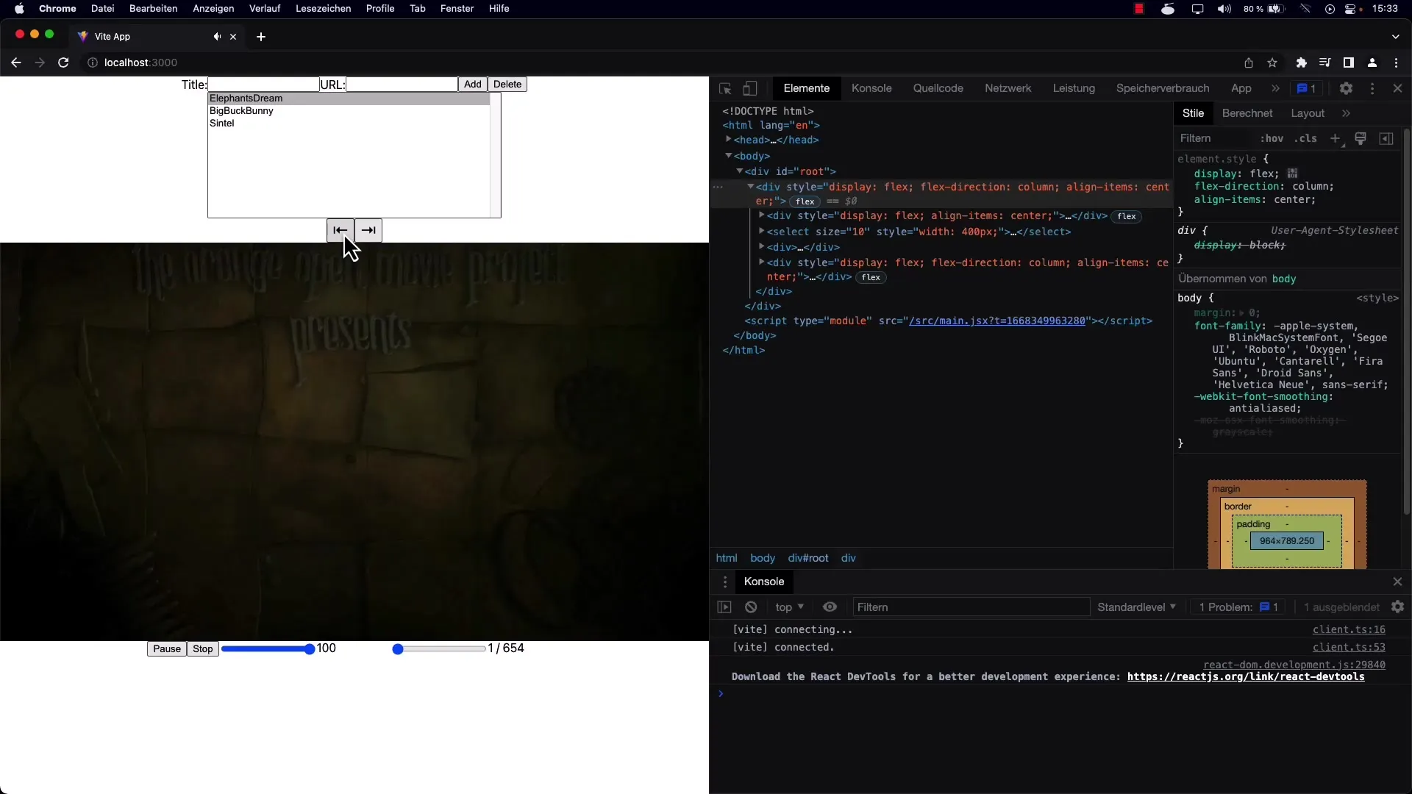Select ElephantsDream from the playlist
1412x794 pixels.
[246, 98]
